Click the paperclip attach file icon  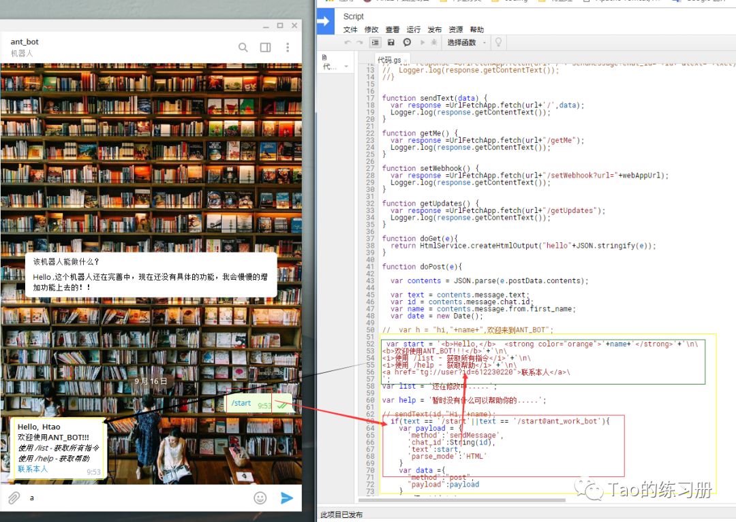point(14,498)
